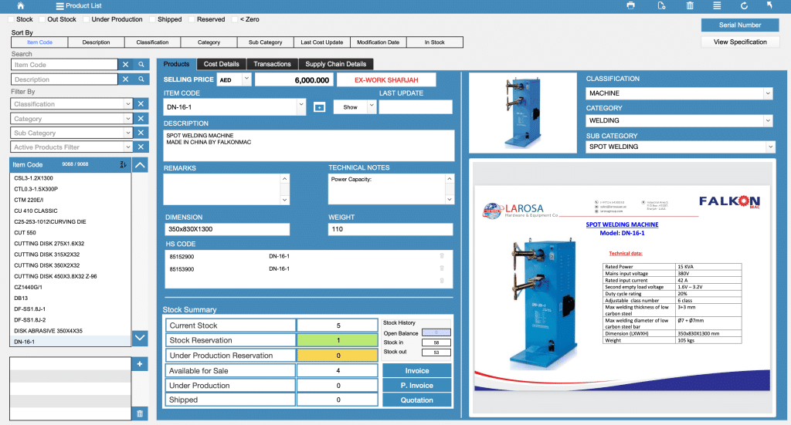
Task: Select CUT 550 in the item list
Action: 25,232
